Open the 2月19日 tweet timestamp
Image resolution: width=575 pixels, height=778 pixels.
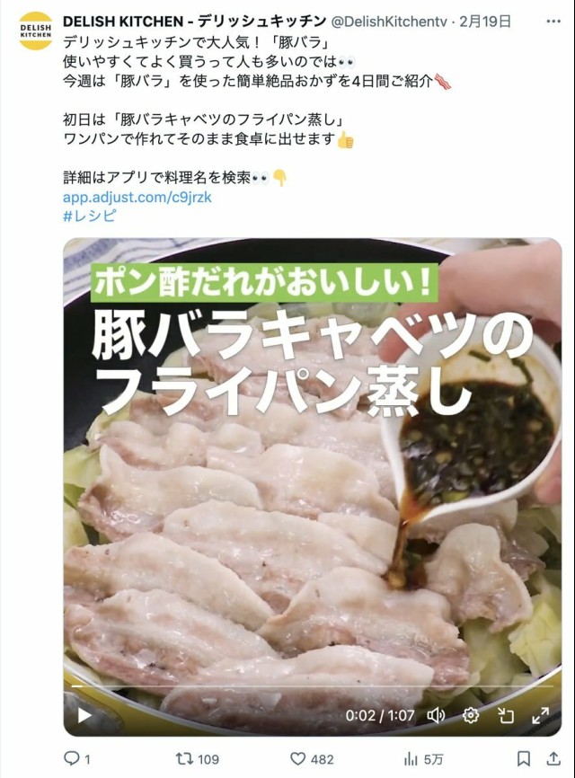coord(485,22)
